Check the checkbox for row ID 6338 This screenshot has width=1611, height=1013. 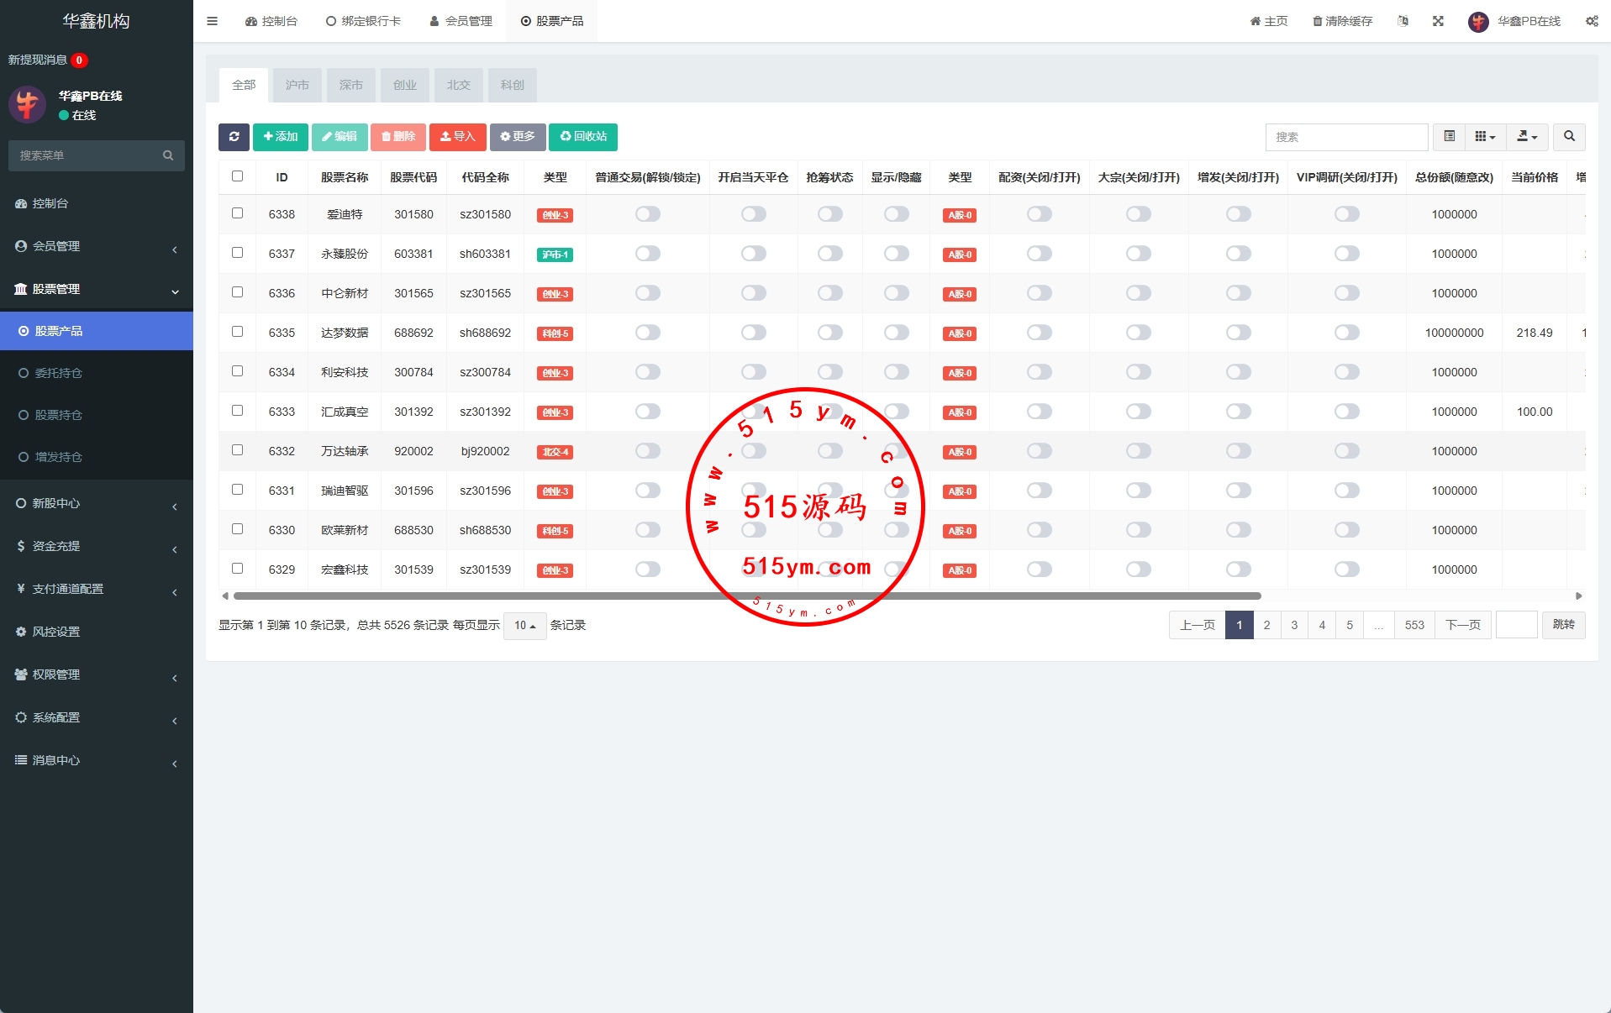coord(237,213)
